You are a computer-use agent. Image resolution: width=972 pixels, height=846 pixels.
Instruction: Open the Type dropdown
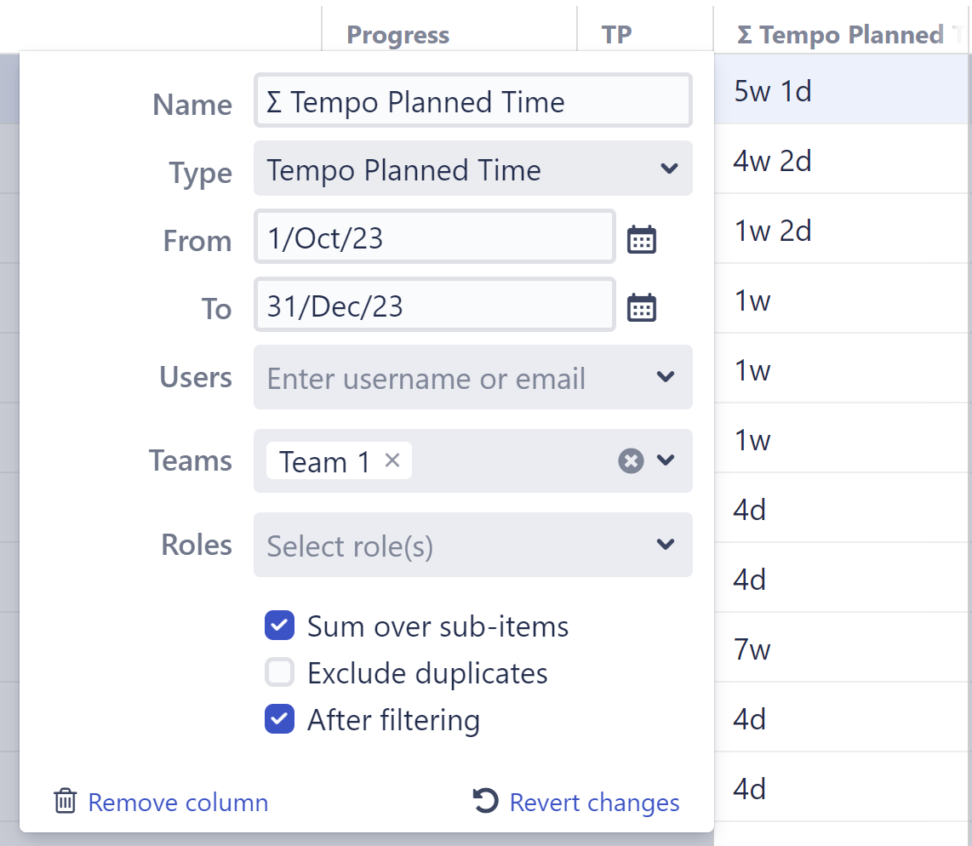473,169
